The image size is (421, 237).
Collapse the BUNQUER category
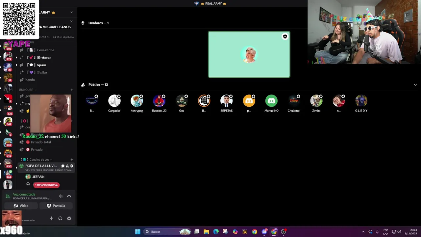pyautogui.click(x=28, y=90)
